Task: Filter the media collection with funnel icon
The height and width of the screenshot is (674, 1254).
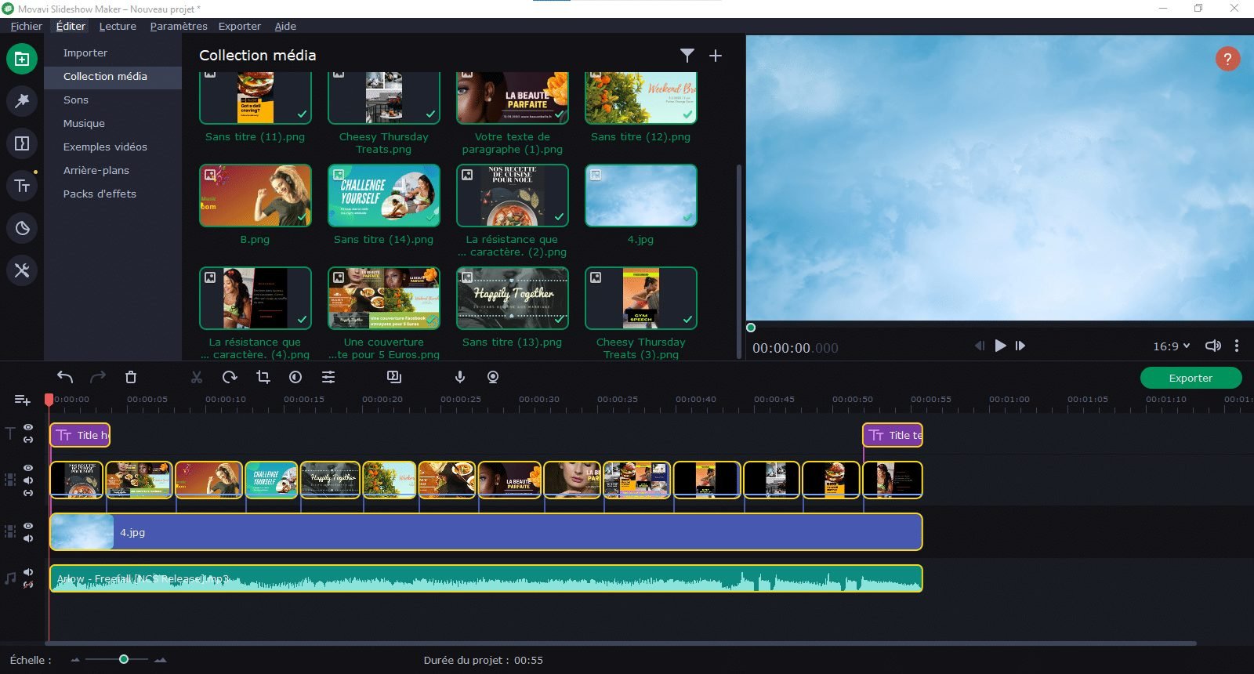Action: [x=687, y=56]
